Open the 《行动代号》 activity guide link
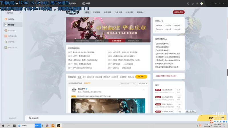The height and width of the screenshot is (128, 228). click(123, 52)
